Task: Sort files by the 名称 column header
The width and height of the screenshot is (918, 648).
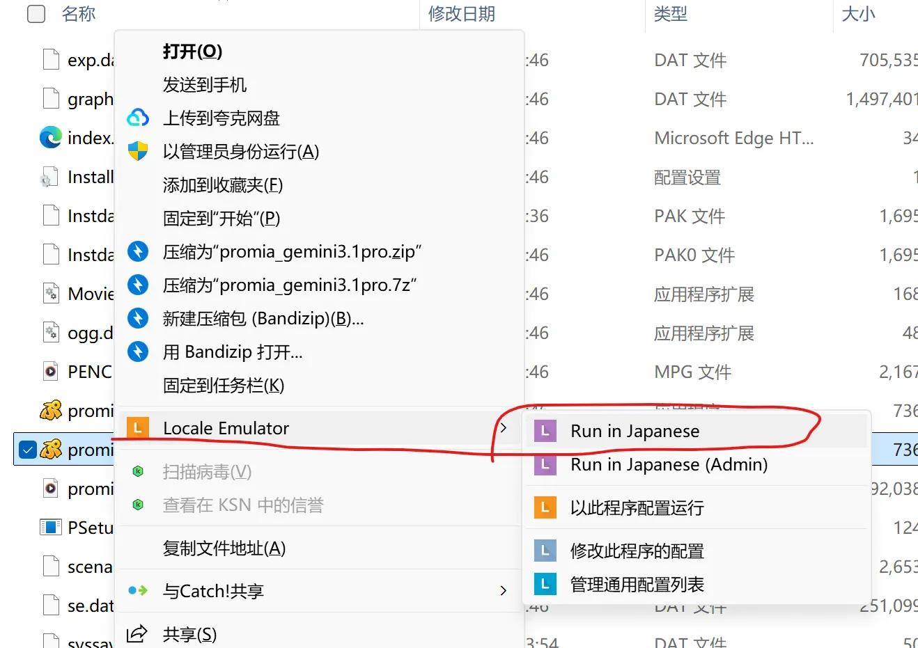Action: coord(79,14)
